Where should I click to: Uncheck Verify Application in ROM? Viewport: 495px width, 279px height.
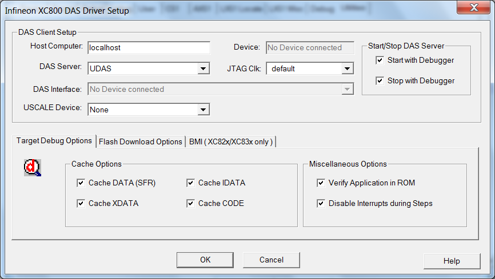(x=321, y=183)
